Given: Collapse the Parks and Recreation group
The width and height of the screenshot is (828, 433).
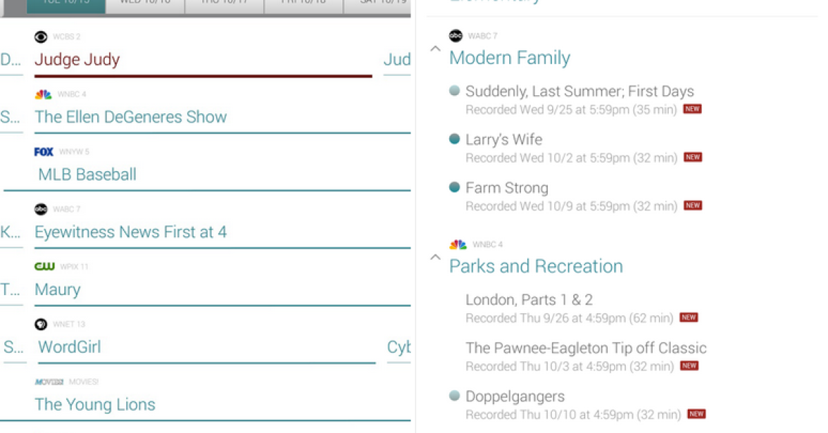Looking at the screenshot, I should pos(435,257).
